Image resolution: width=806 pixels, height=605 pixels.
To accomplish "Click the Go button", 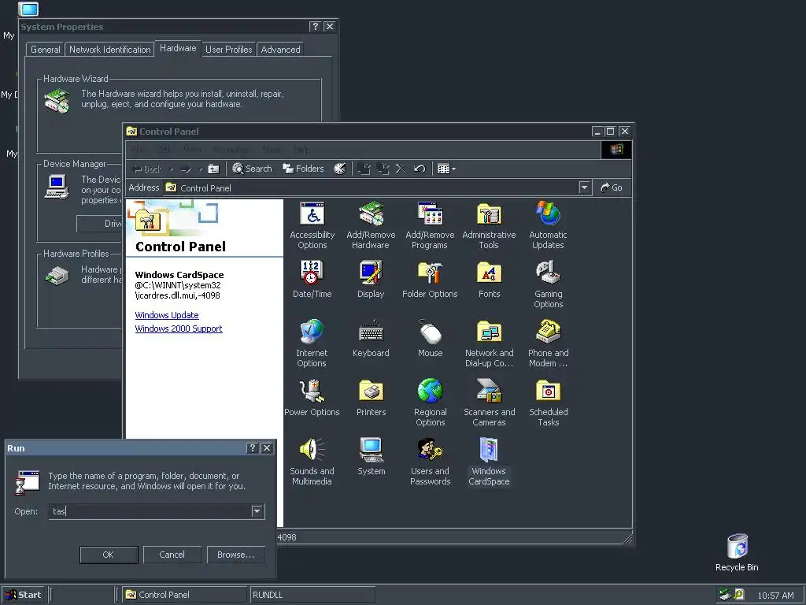I will pyautogui.click(x=612, y=187).
